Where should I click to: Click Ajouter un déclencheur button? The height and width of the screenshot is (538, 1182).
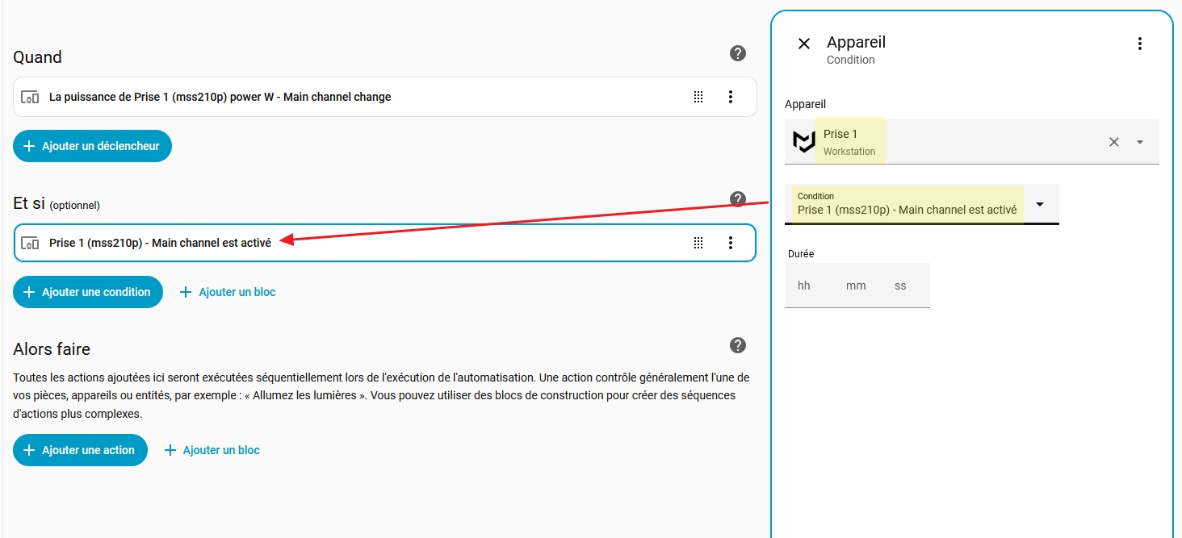tap(92, 146)
